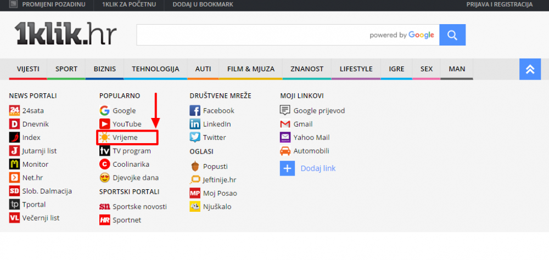Image resolution: width=549 pixels, height=260 pixels.
Task: Open the Google prijevod link text
Action: [320, 111]
